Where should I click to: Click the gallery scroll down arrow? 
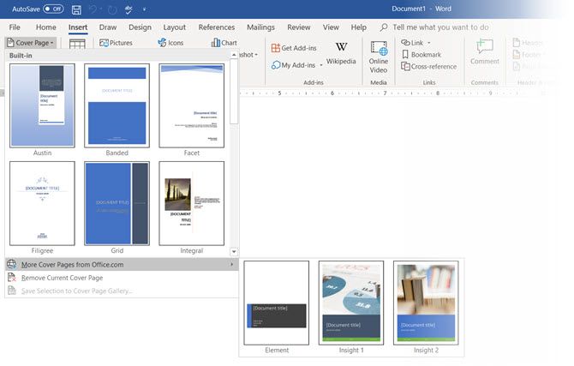(x=234, y=252)
